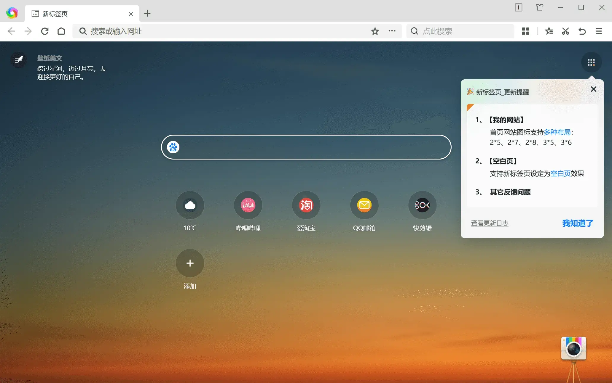Open the Bilibili shortcut icon

248,205
